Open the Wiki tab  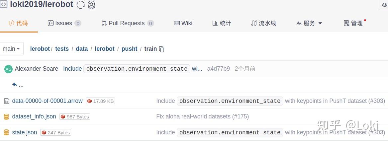tap(183, 23)
